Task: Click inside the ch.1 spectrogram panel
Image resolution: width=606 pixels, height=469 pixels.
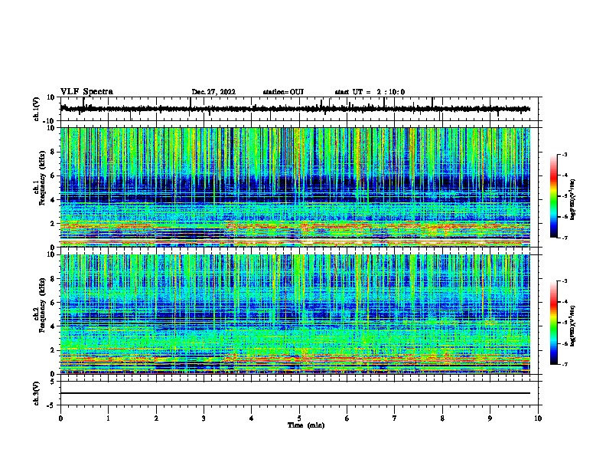Action: pos(295,187)
